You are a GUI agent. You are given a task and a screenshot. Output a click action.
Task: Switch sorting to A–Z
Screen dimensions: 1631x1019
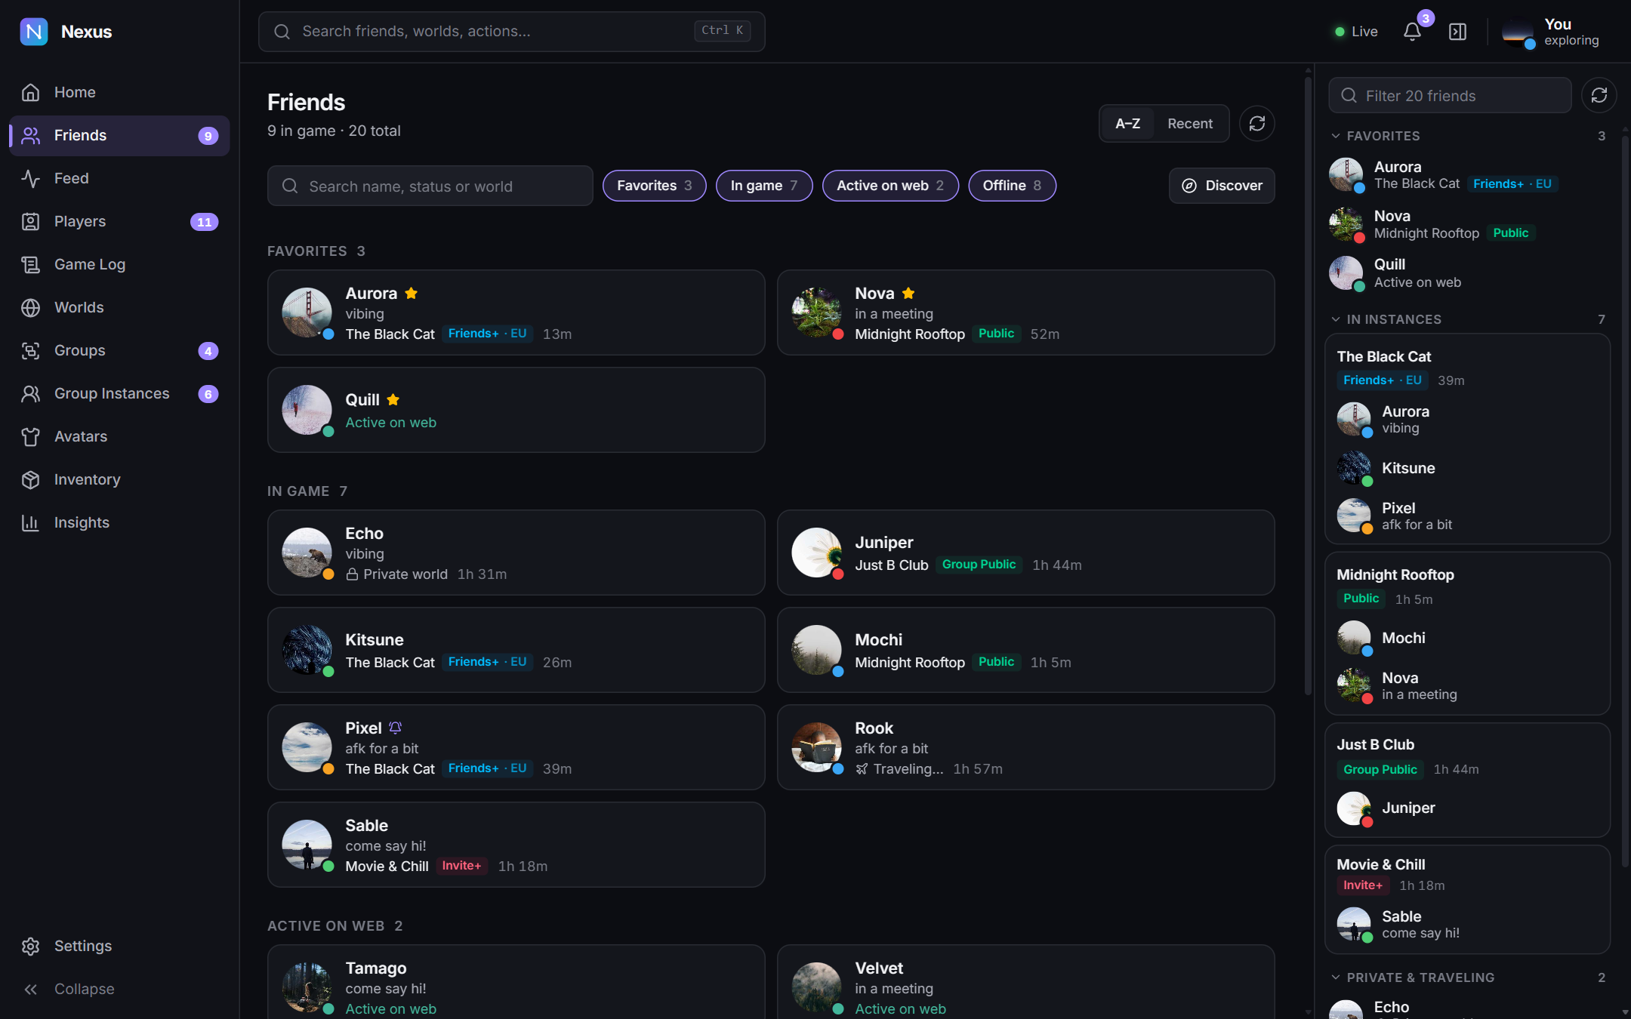point(1127,124)
